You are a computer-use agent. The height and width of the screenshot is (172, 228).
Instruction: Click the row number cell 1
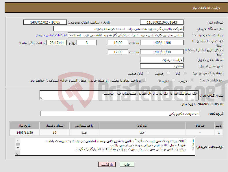[219, 133]
